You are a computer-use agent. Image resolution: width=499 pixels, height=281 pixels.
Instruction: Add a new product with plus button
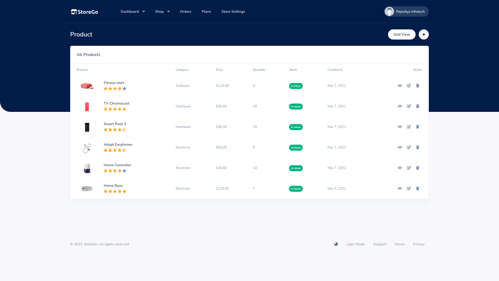click(x=424, y=34)
